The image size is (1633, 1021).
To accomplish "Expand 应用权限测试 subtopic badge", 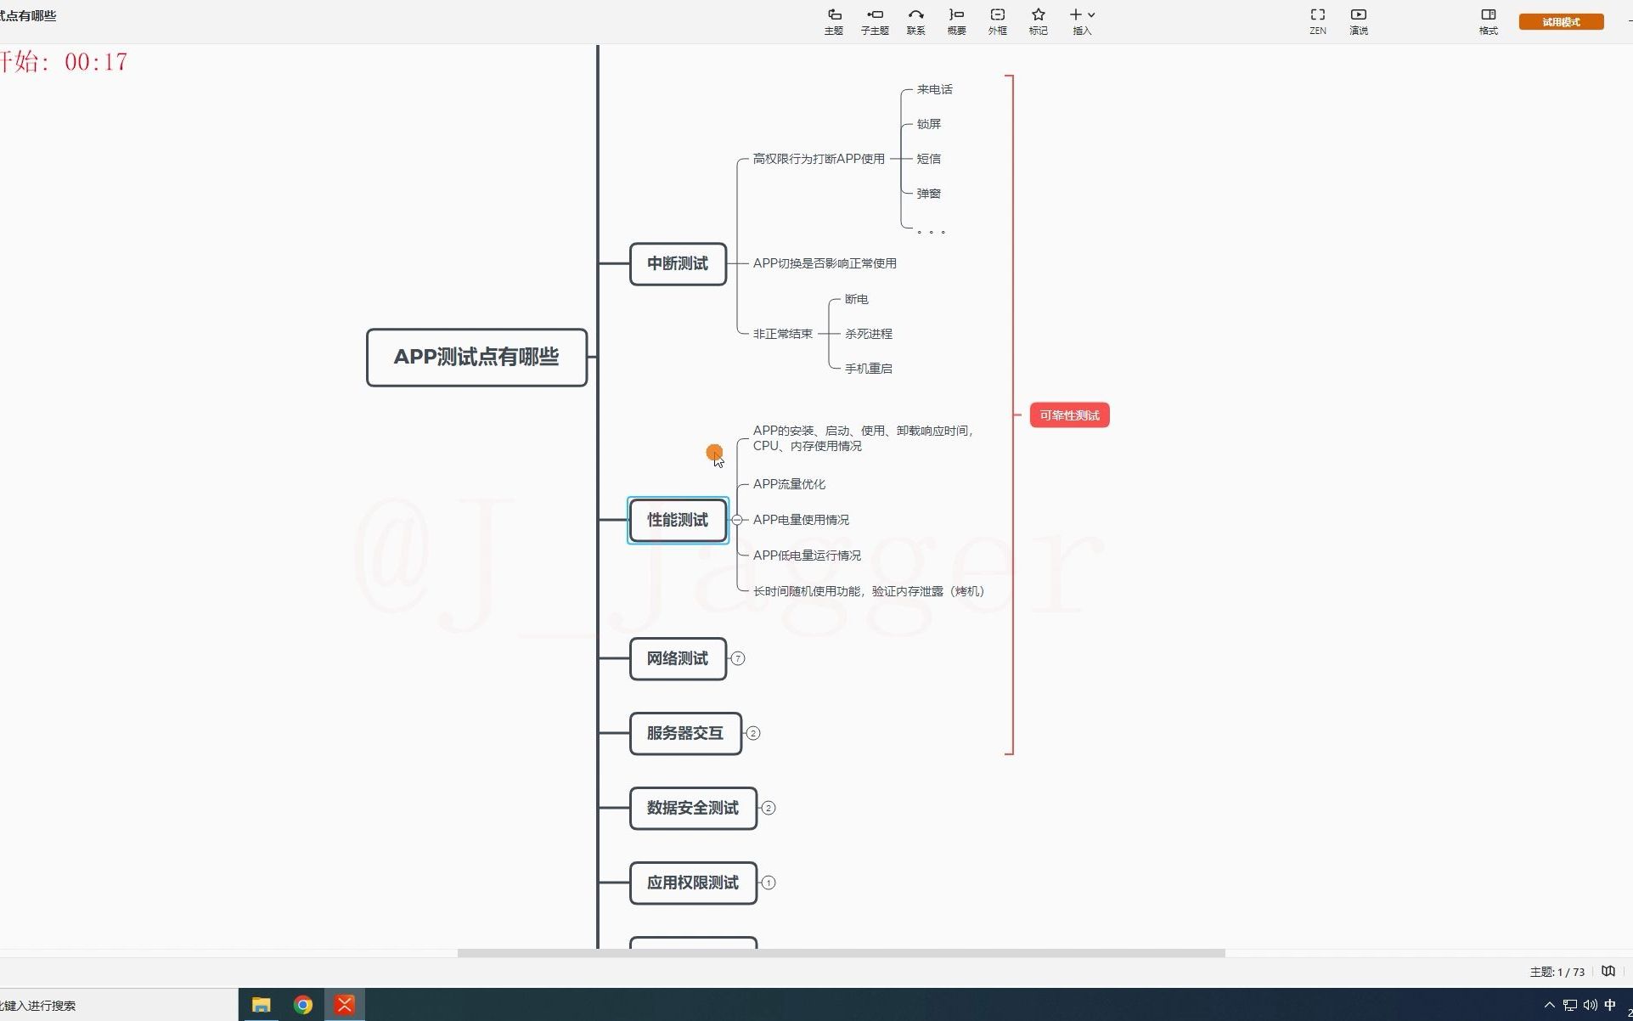I will [x=769, y=883].
